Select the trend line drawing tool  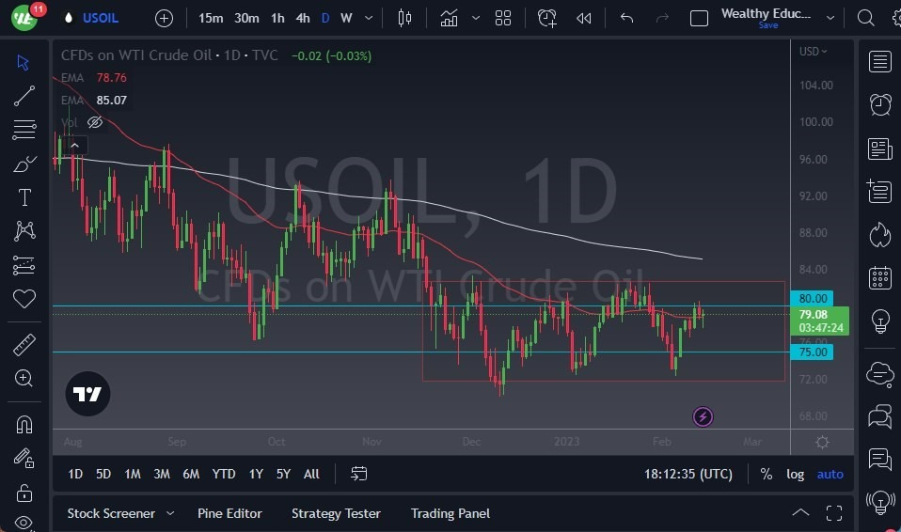[24, 96]
